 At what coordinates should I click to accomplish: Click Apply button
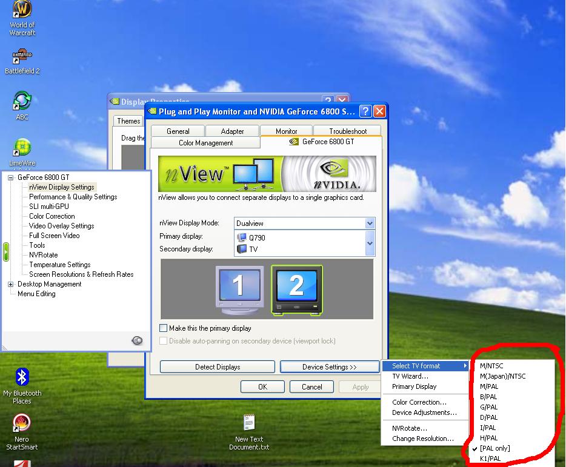point(360,386)
